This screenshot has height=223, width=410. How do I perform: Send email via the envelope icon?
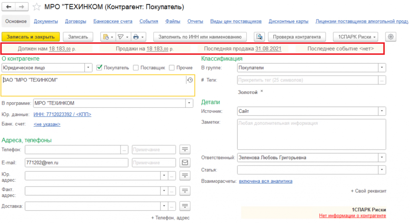coord(185,162)
